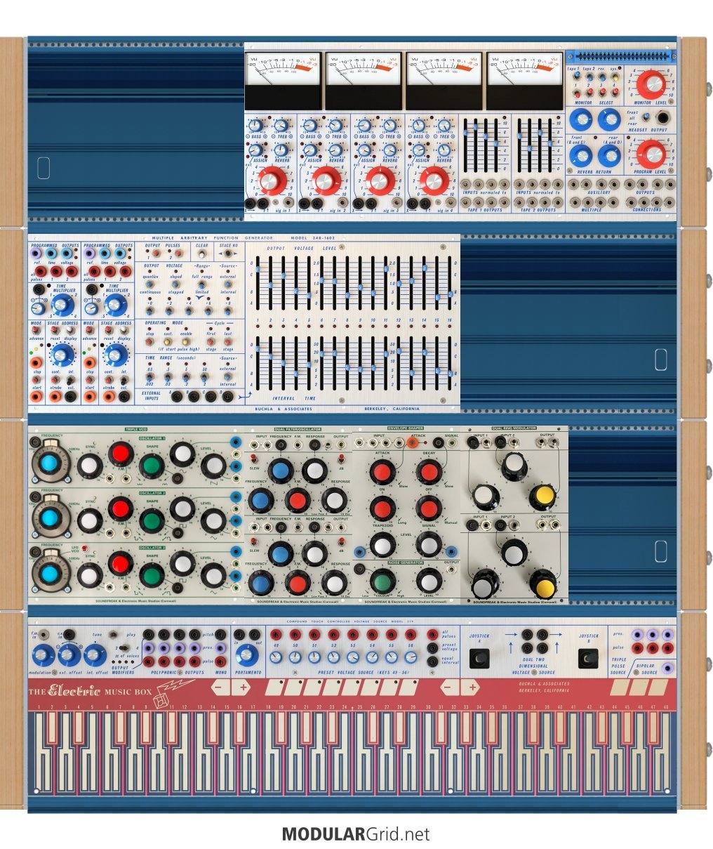Click External Inputs jack A
Viewport: 713px width, 849px height.
click(x=177, y=397)
